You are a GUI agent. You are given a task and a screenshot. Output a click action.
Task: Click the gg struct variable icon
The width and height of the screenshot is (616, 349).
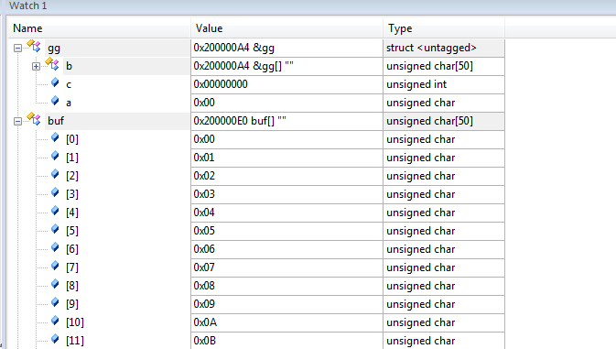coord(34,46)
